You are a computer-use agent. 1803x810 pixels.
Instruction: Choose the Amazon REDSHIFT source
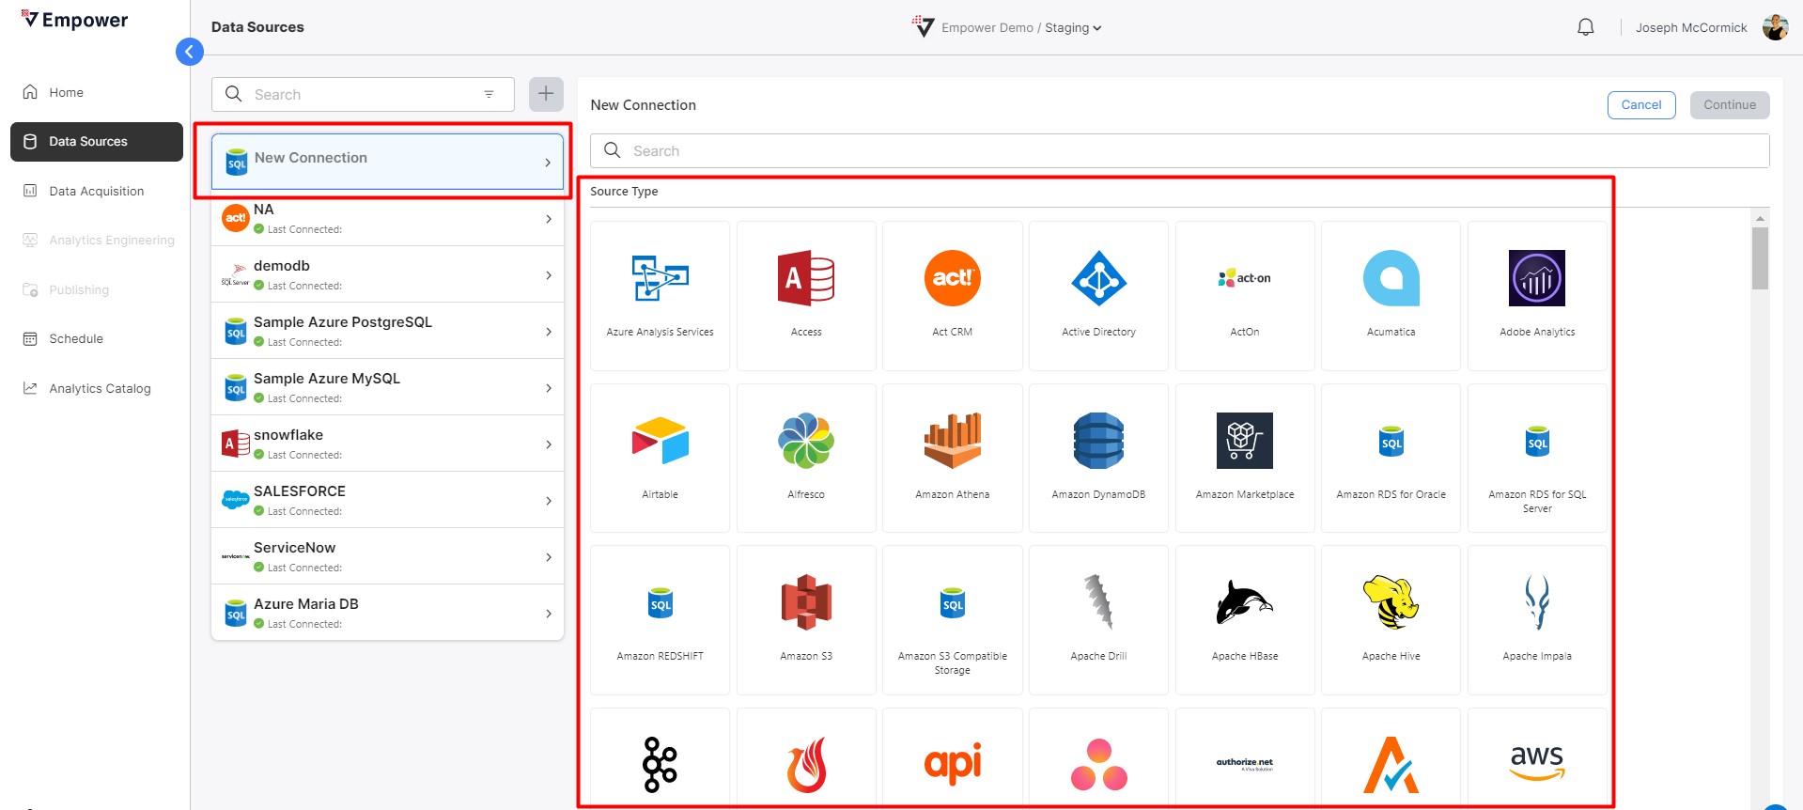660,620
